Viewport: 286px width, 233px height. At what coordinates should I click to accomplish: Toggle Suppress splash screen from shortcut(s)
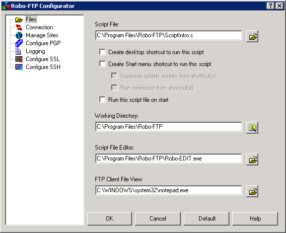coord(114,76)
